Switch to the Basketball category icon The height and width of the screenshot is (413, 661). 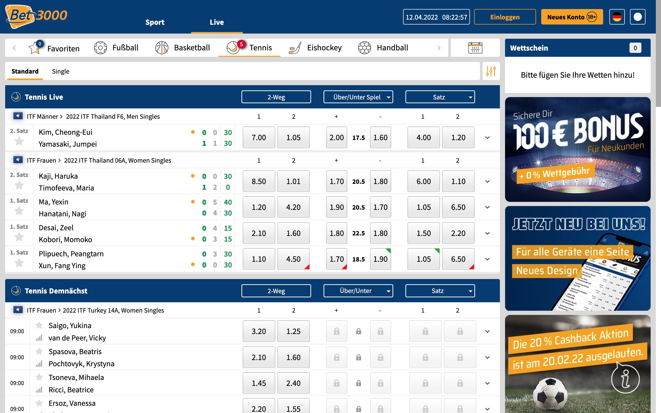click(162, 47)
